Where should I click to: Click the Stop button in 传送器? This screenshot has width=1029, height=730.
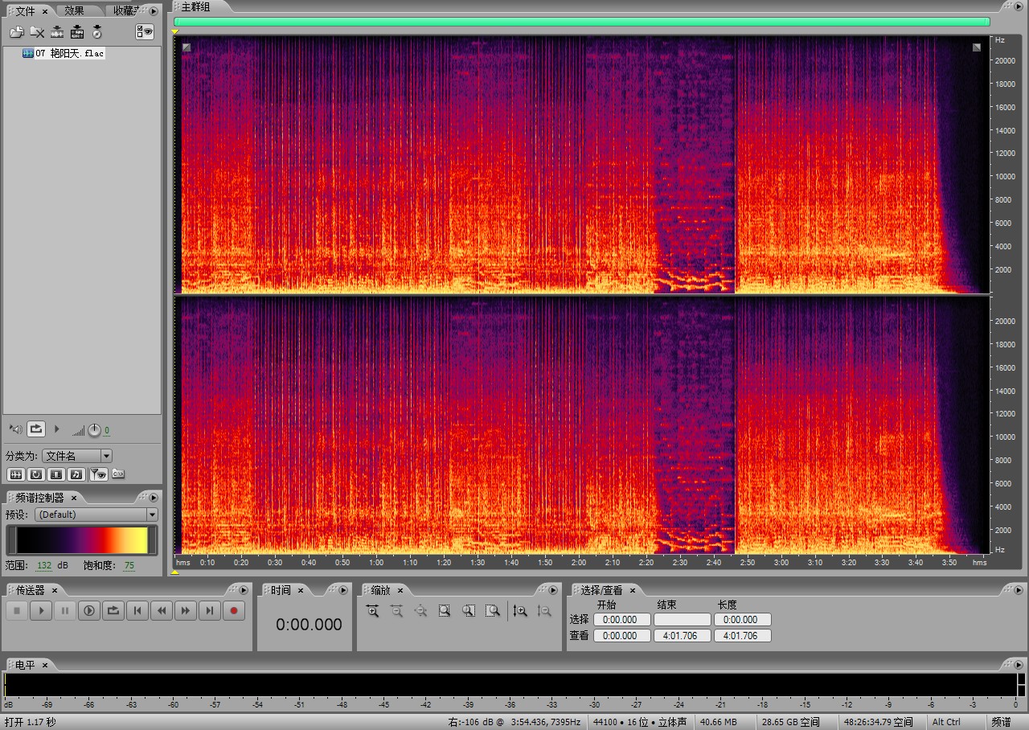17,611
